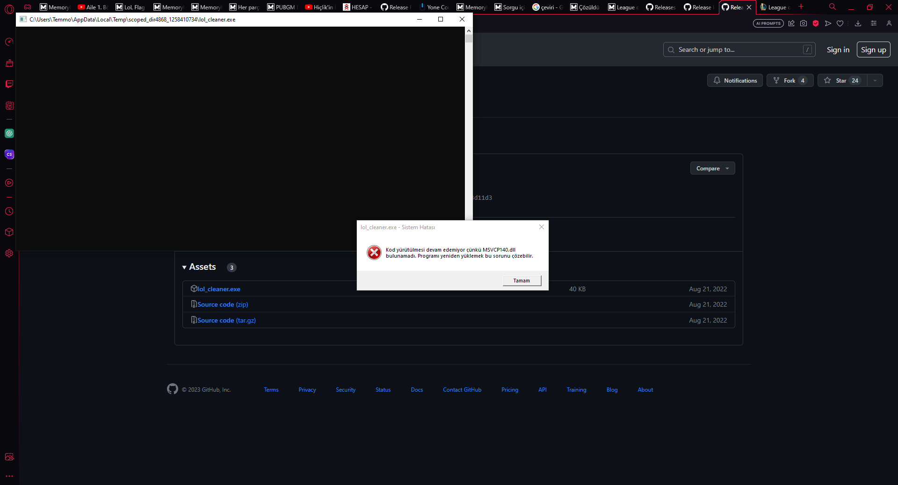The image size is (898, 485).
Task: Open the wallpapers picture icon in sidebar
Action: [x=9, y=457]
